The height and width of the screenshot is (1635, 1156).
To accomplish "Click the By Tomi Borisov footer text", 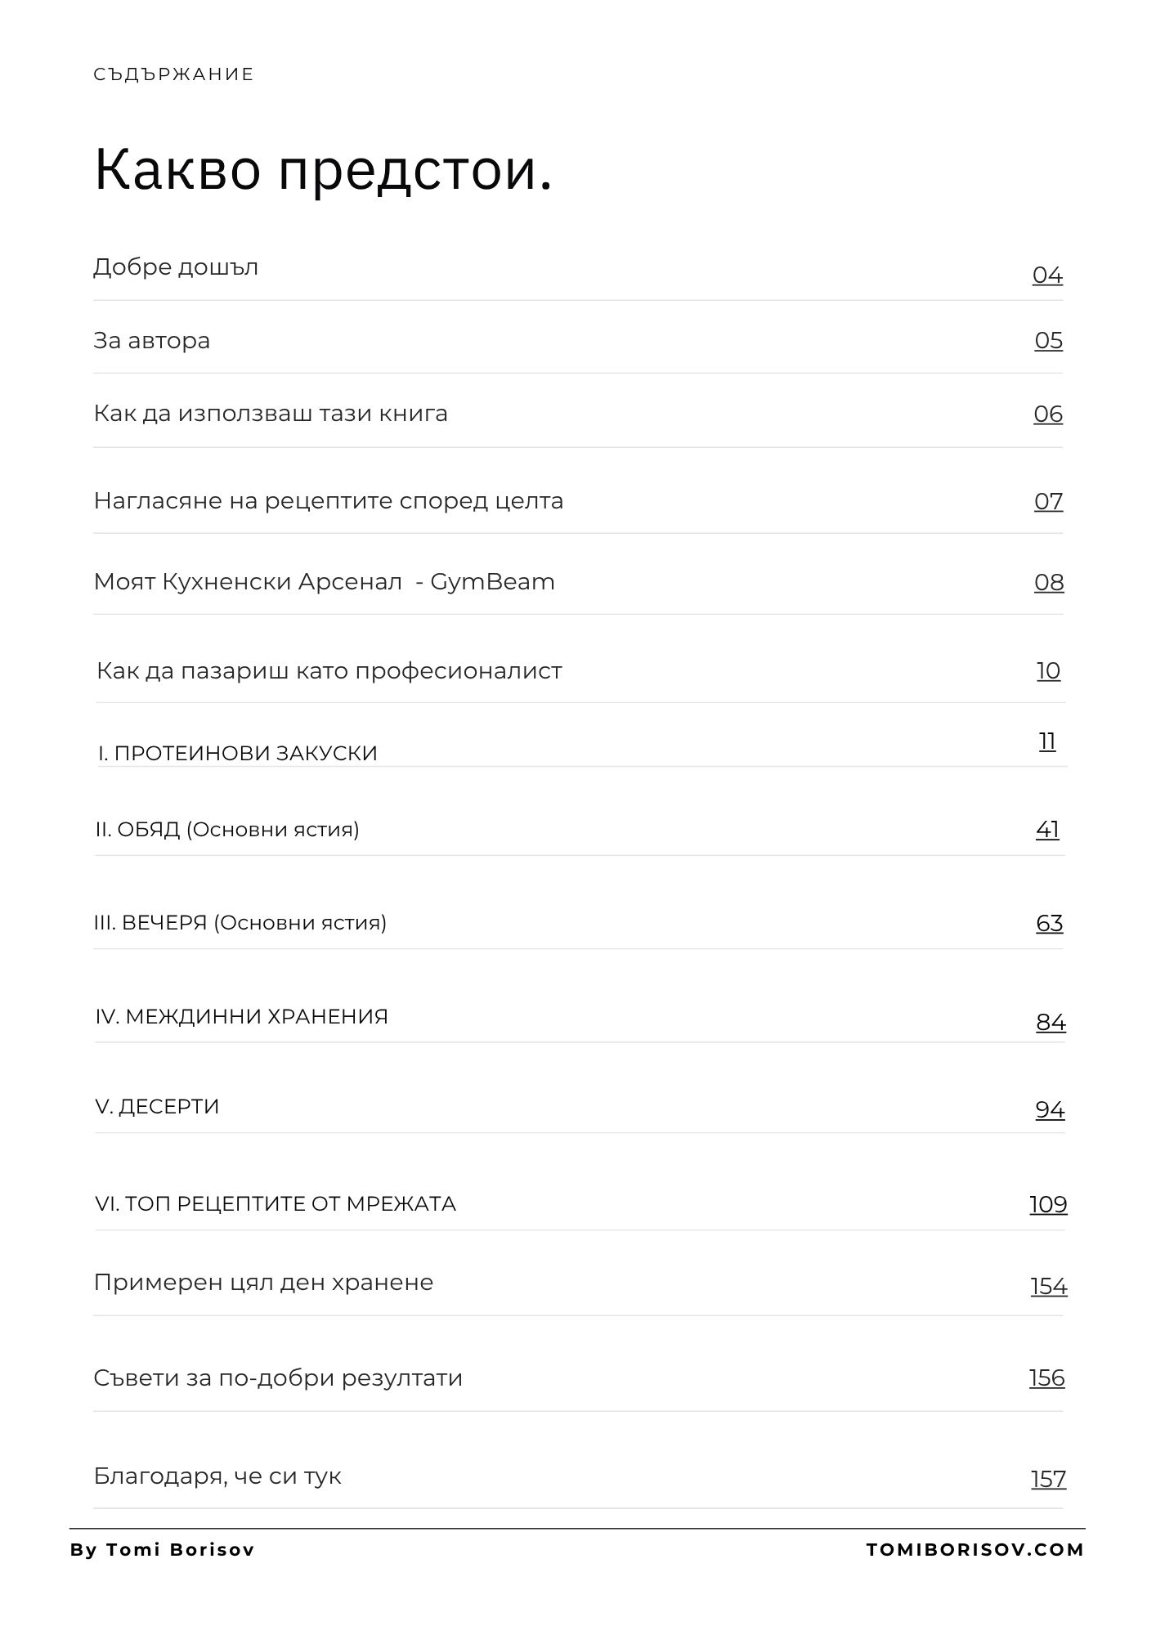I will (x=163, y=1550).
